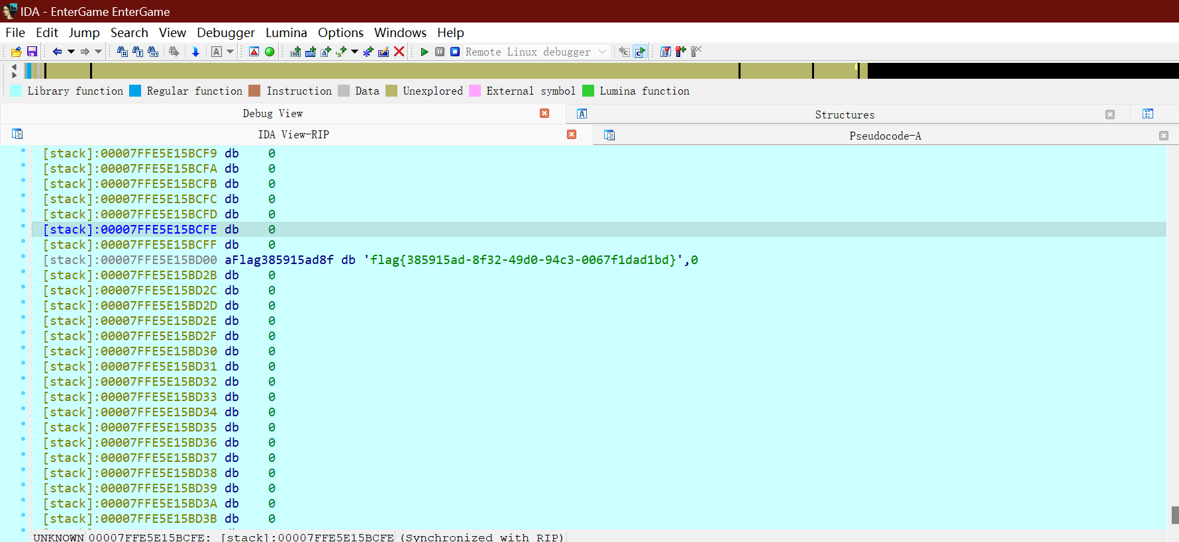
Task: Pause the debugged process
Action: coord(440,52)
